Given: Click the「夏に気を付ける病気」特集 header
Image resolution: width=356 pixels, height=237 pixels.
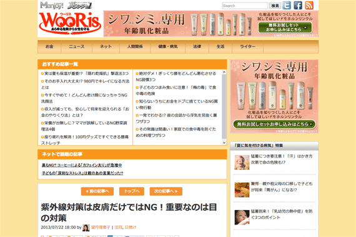Looking at the screenshot, I should tap(274, 146).
